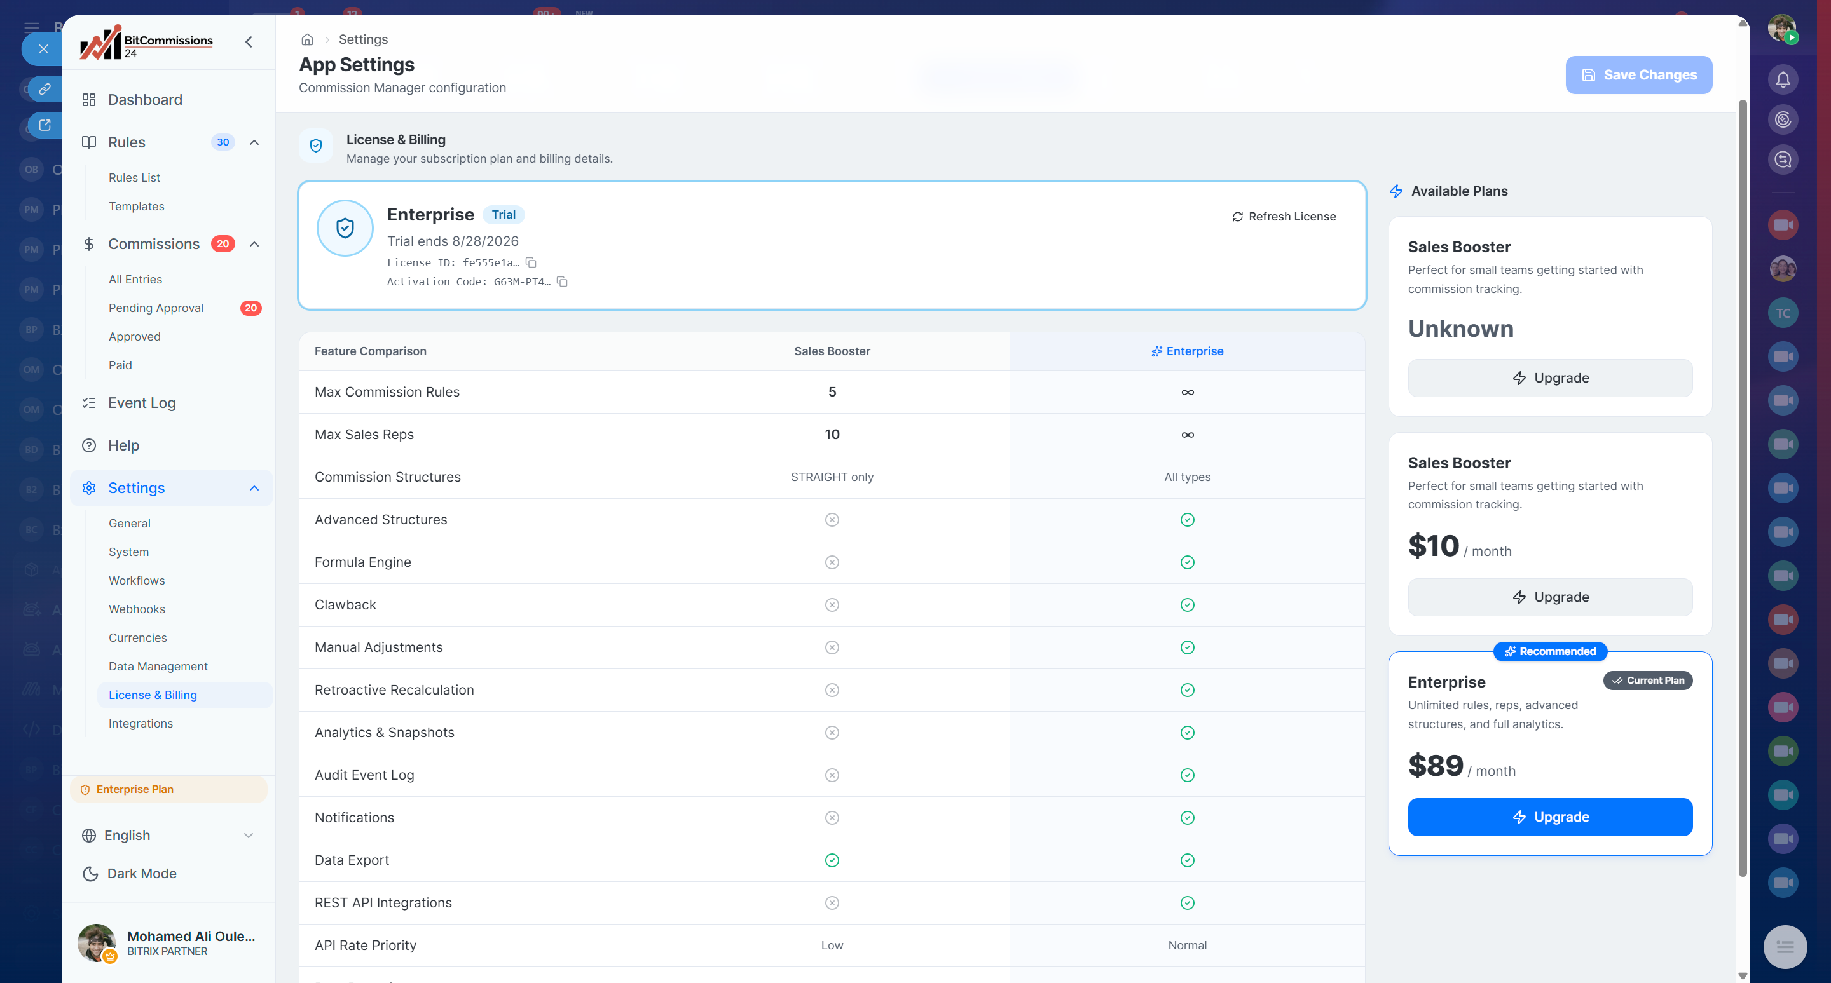The width and height of the screenshot is (1831, 983).
Task: Click the Sales Booster column header
Action: 832,351
